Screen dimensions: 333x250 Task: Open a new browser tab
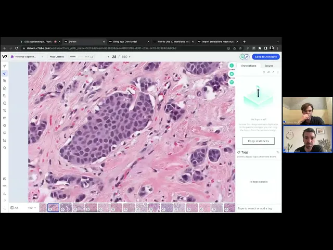tap(244, 42)
